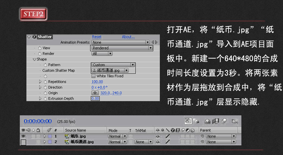Screen dimensions: 283x155
Task: Click the Solo column header icon
Action: point(33,130)
